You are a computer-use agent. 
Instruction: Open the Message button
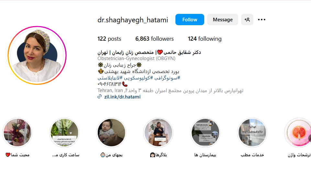[x=223, y=20]
